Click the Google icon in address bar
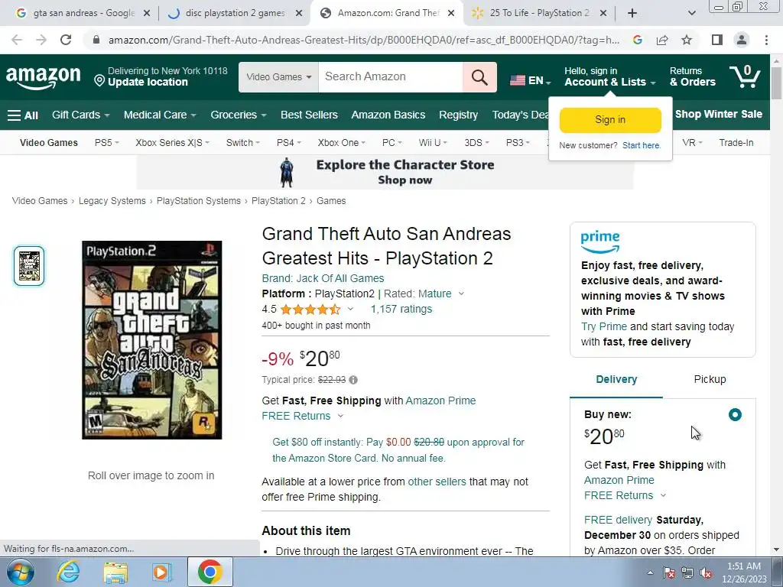Viewport: 783px width, 587px height. (x=637, y=40)
